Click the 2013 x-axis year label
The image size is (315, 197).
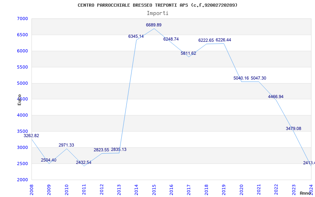(119, 190)
